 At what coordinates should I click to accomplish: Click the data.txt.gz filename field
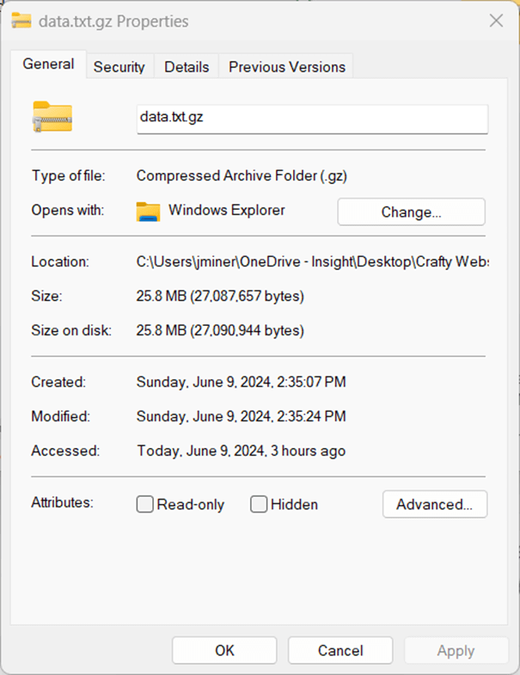[312, 118]
